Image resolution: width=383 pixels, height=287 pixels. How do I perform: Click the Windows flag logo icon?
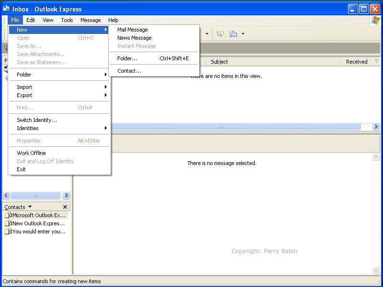(376, 20)
